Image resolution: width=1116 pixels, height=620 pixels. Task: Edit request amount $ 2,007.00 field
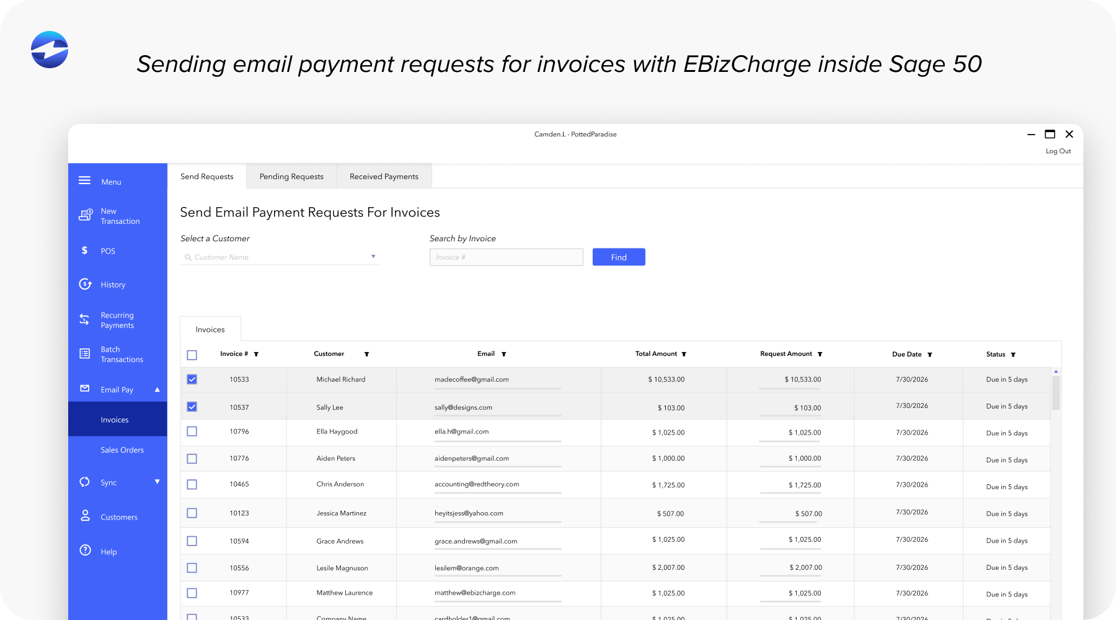790,569
